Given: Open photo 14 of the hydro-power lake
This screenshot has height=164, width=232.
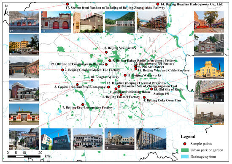Looking at the screenshot, I should click(120, 22).
